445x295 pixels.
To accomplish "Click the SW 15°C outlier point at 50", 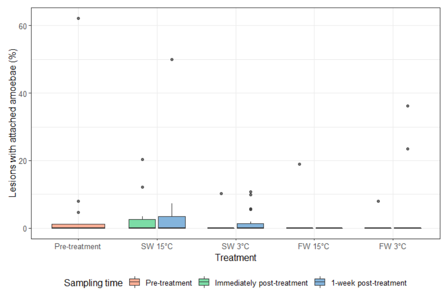I will (x=172, y=59).
